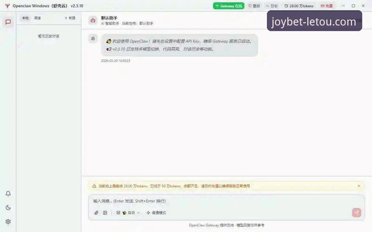
Task: Click the message avatar icon beside the welcome bubble
Action: pyautogui.click(x=93, y=39)
